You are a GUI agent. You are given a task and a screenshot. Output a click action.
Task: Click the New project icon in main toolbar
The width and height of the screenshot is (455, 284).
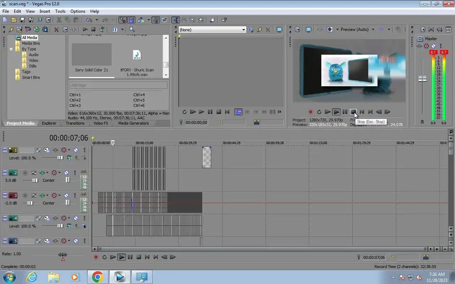point(5,20)
